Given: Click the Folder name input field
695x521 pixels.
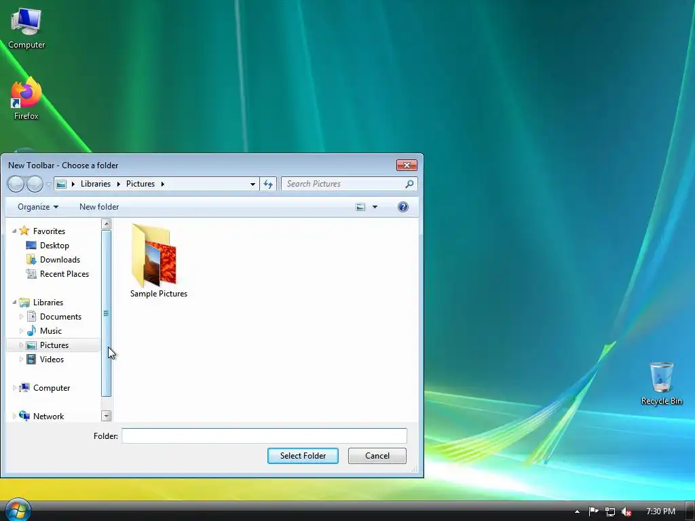Looking at the screenshot, I should pyautogui.click(x=264, y=436).
